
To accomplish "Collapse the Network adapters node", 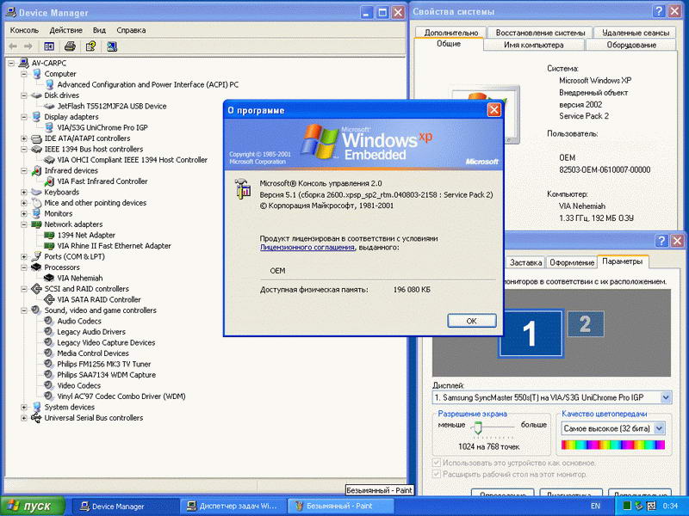I will click(x=23, y=224).
